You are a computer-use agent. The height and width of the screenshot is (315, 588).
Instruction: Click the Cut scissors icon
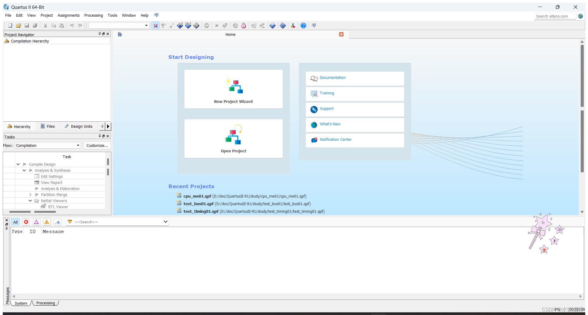click(45, 25)
